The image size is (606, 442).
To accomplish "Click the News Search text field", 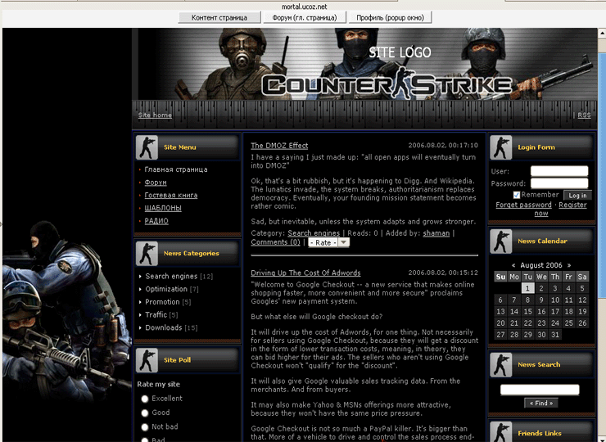I will [x=540, y=390].
